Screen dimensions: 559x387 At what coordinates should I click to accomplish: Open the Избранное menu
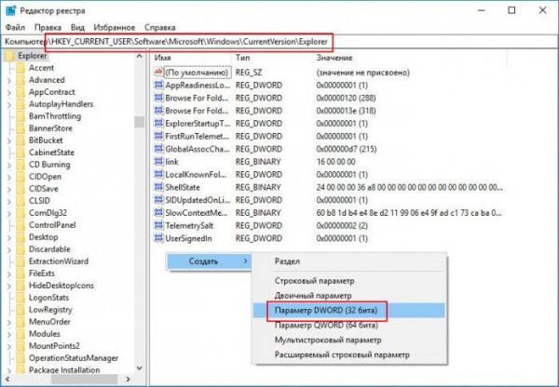click(x=115, y=27)
